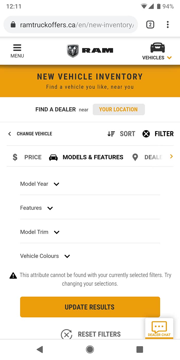
Task: Tap the Sort icon
Action: pos(111,134)
